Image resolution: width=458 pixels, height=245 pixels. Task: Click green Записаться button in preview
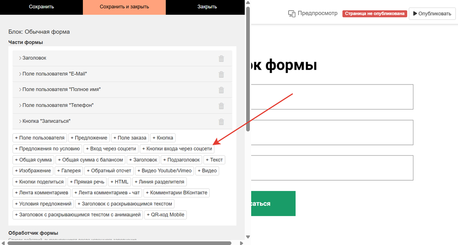(273, 204)
